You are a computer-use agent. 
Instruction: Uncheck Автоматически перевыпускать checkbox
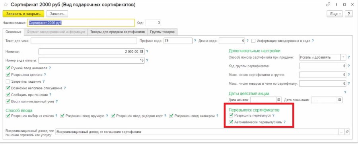(x=231, y=122)
